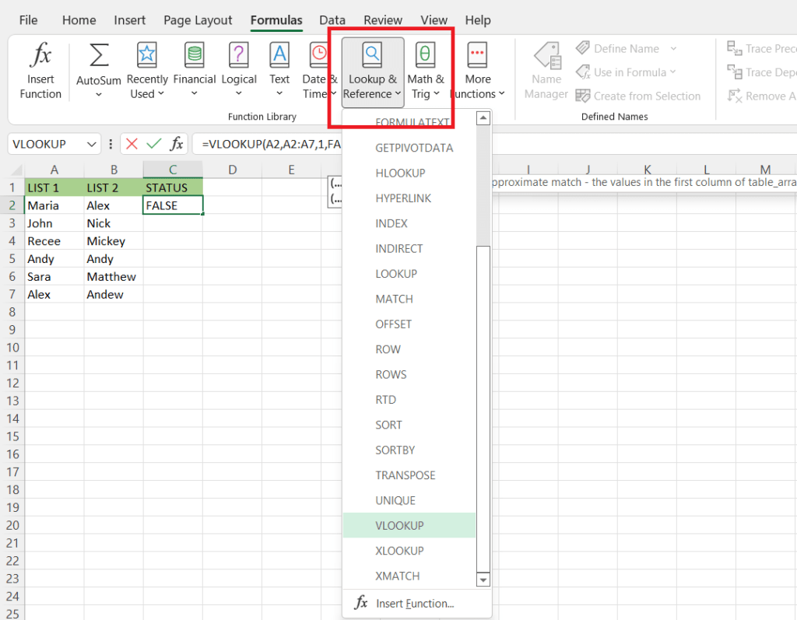This screenshot has width=797, height=620.
Task: Switch to the Data tab
Action: (x=332, y=20)
